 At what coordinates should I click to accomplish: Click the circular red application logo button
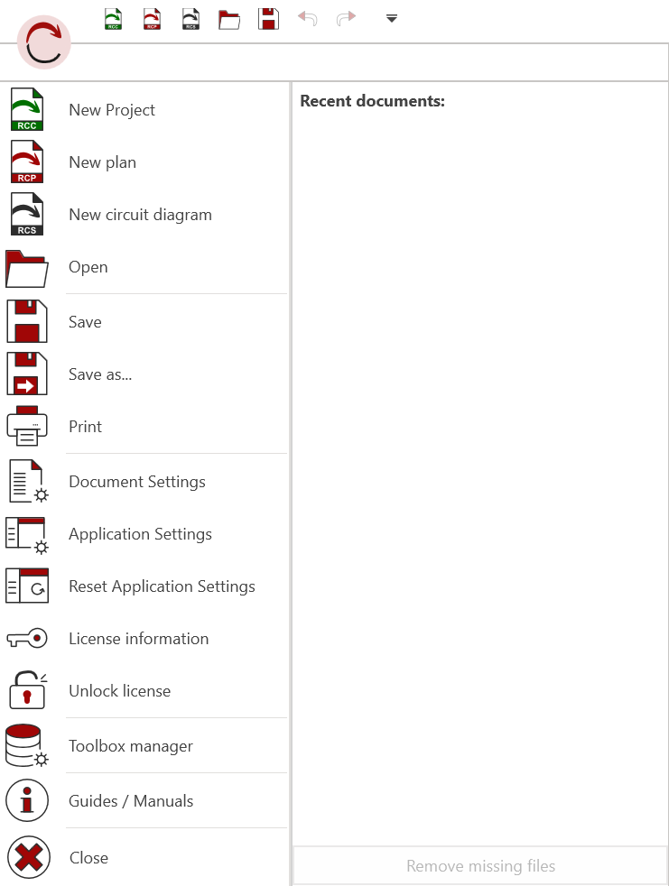43,42
